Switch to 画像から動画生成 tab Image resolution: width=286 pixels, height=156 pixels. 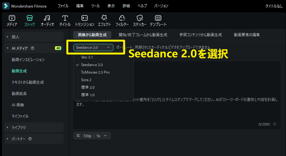pyautogui.click(x=92, y=35)
